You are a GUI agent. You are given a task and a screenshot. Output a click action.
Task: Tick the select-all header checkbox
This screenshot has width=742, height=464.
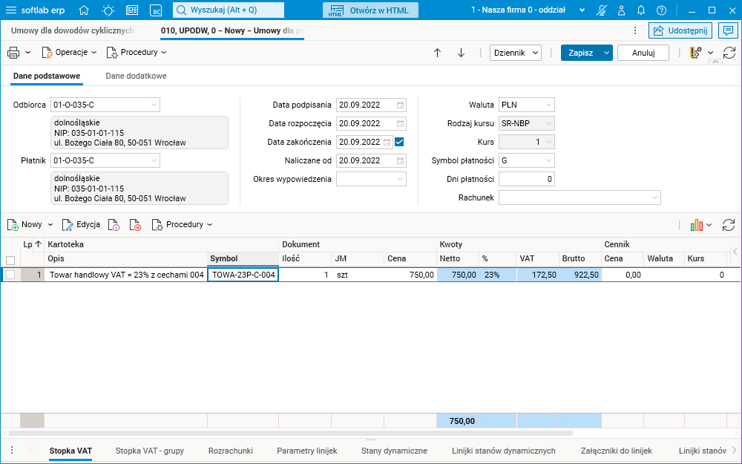(10, 260)
